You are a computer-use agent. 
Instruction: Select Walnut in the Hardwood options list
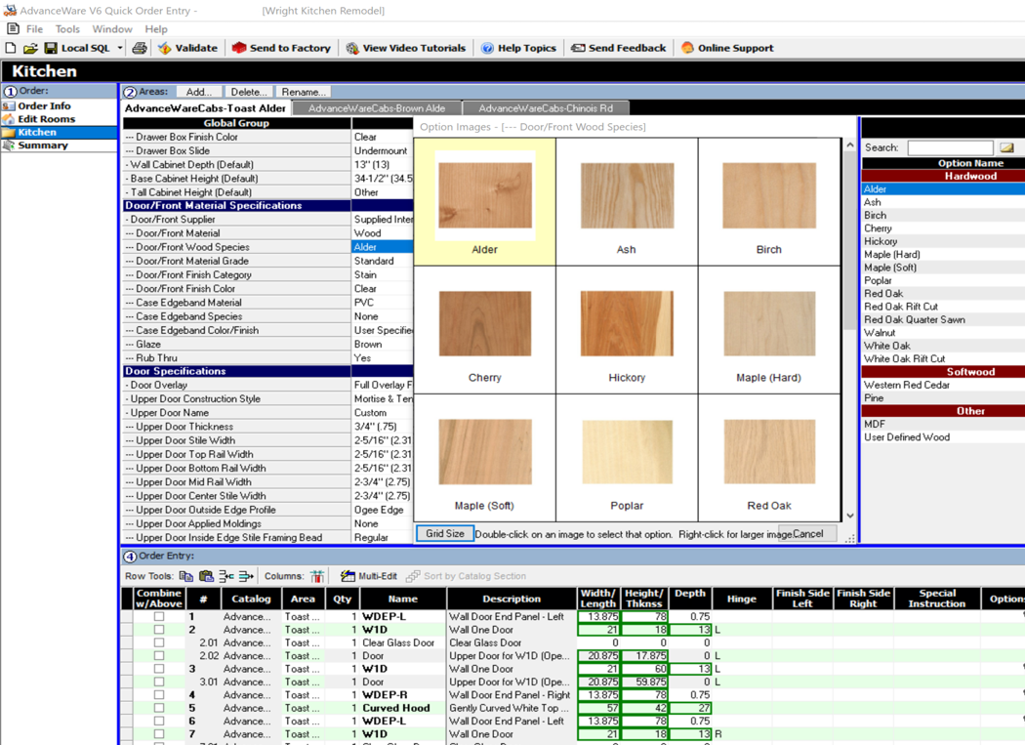[880, 333]
